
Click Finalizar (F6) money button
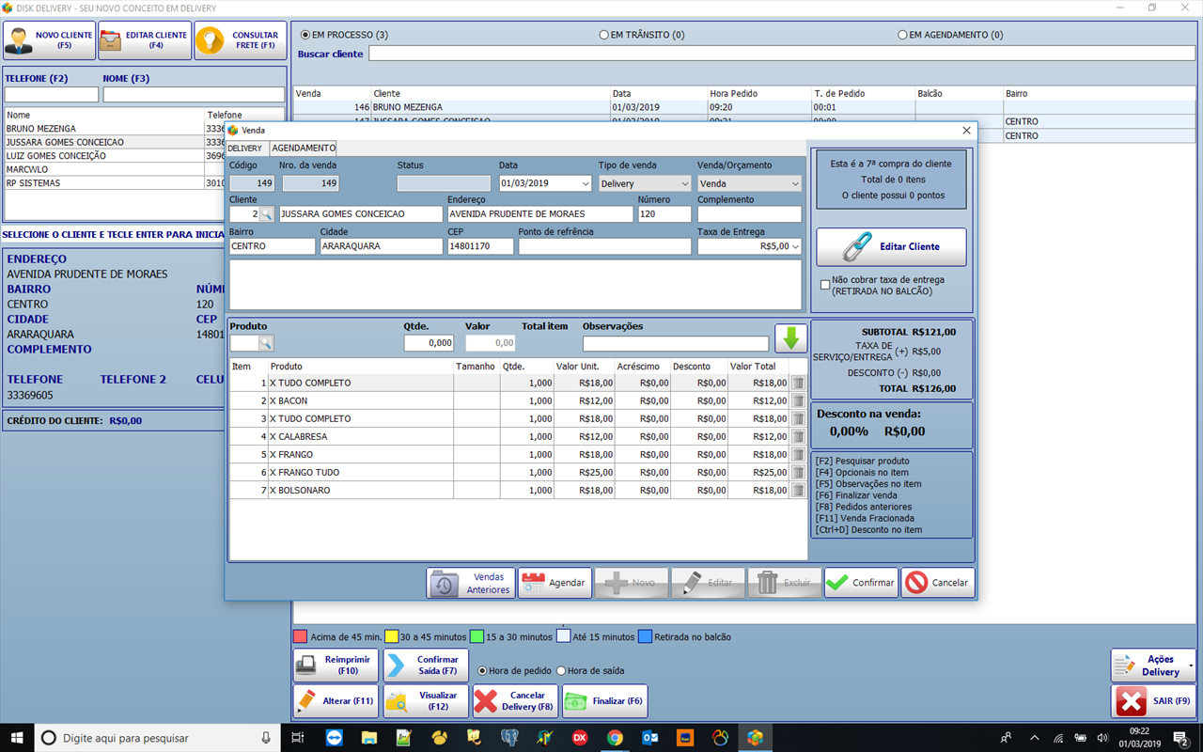click(x=604, y=701)
